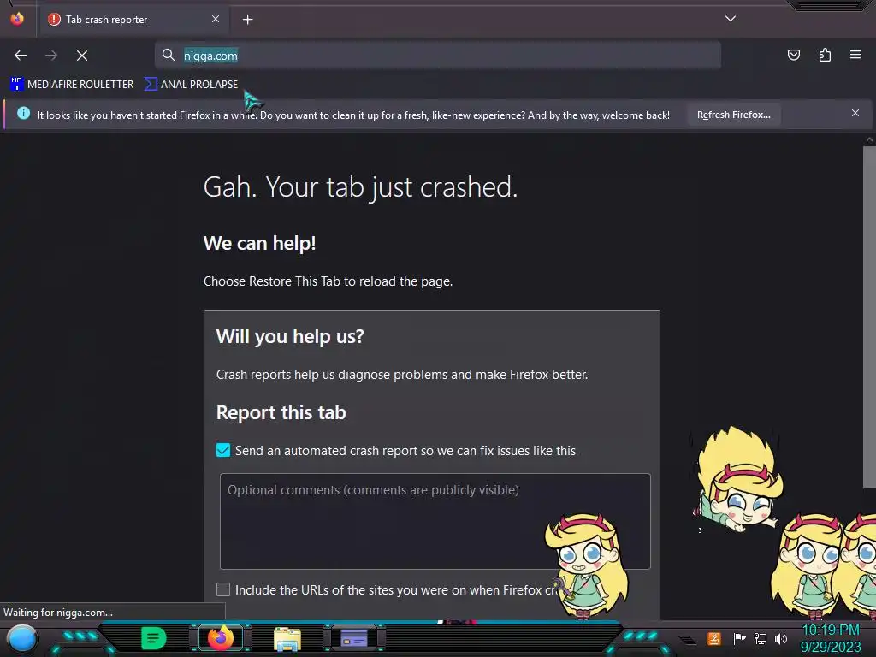Open Firefox View from the Firefox logo button
This screenshot has height=657, width=876.
[17, 19]
